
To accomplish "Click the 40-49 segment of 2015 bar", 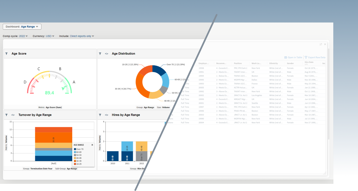I will (142, 146).
